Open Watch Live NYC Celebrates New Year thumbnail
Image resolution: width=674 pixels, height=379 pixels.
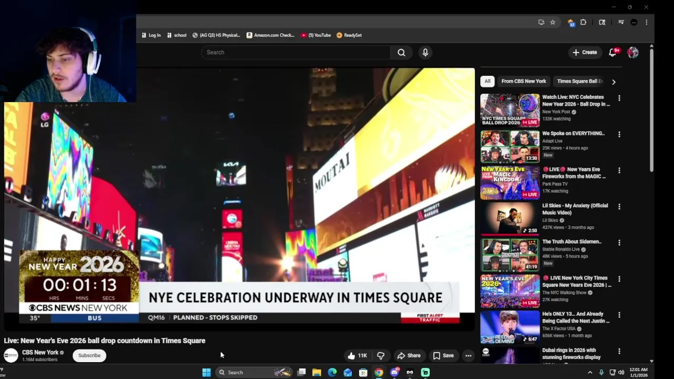(510, 110)
